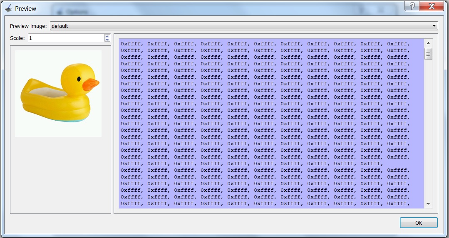Click the hex output scrollbar's down arrow
The image size is (449, 238).
tap(428, 204)
